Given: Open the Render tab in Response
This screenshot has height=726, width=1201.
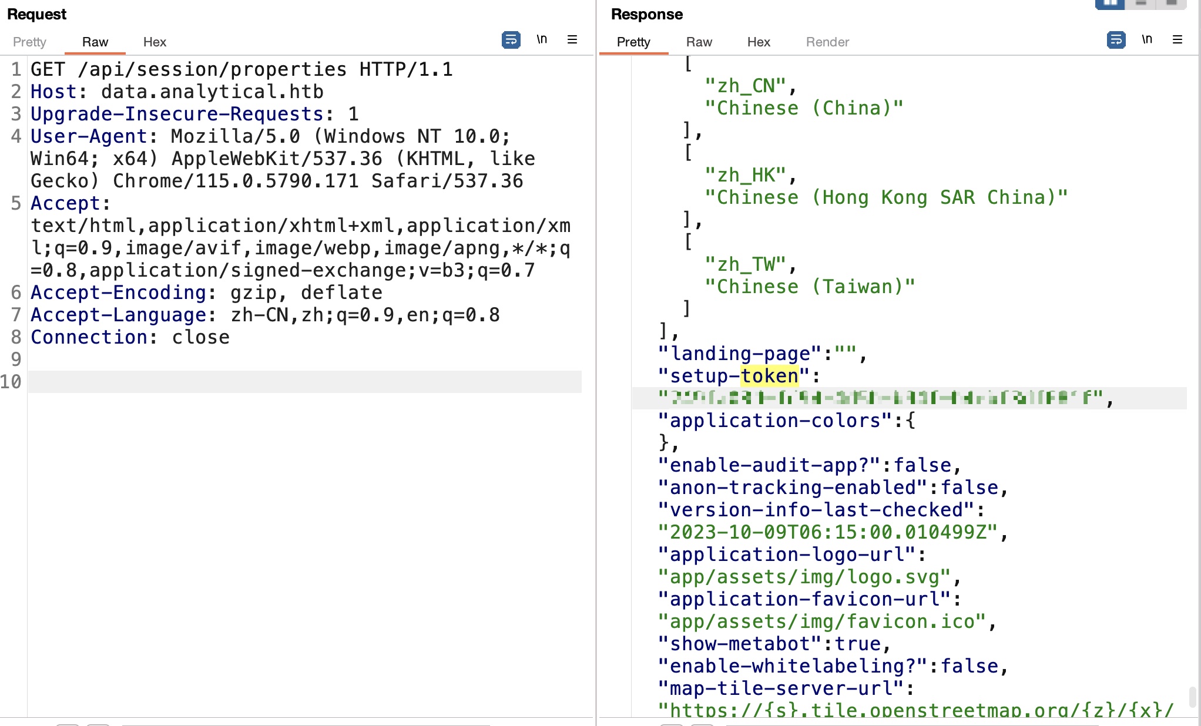Looking at the screenshot, I should 827,42.
